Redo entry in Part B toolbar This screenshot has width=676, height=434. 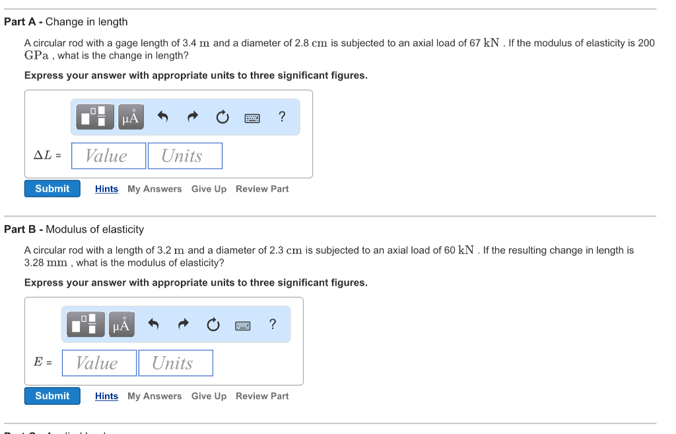184,325
